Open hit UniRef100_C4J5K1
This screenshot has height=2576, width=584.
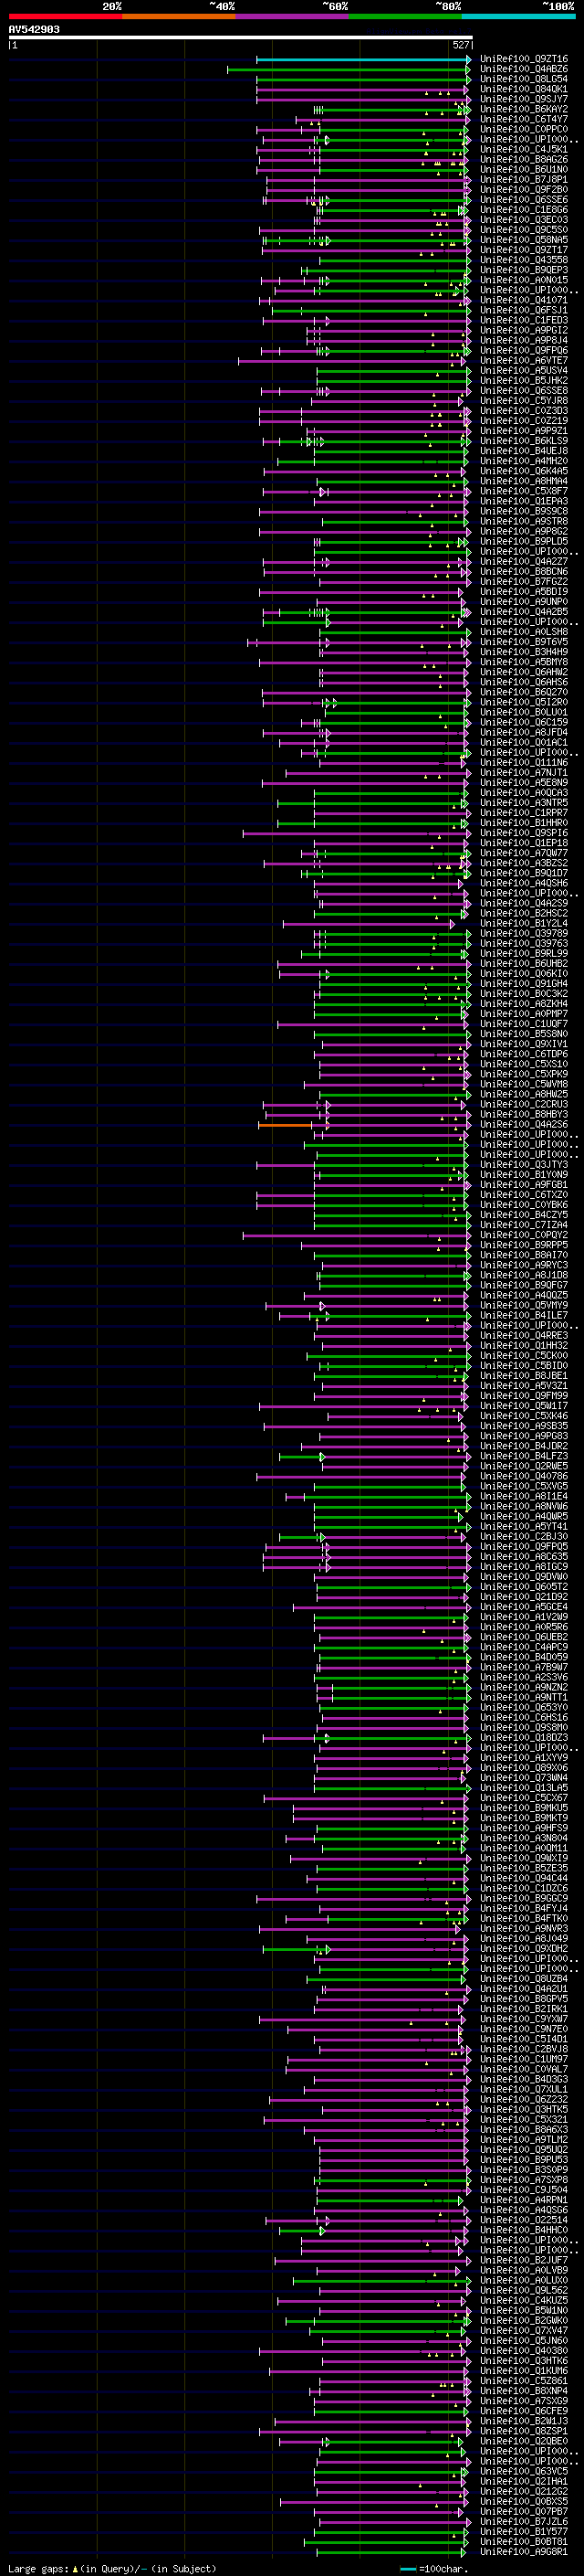[524, 149]
